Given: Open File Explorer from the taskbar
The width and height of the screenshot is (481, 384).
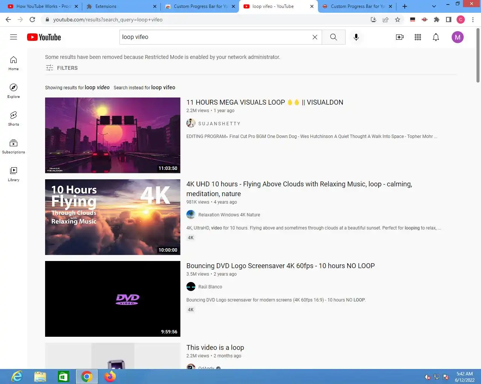Looking at the screenshot, I should pos(40,376).
